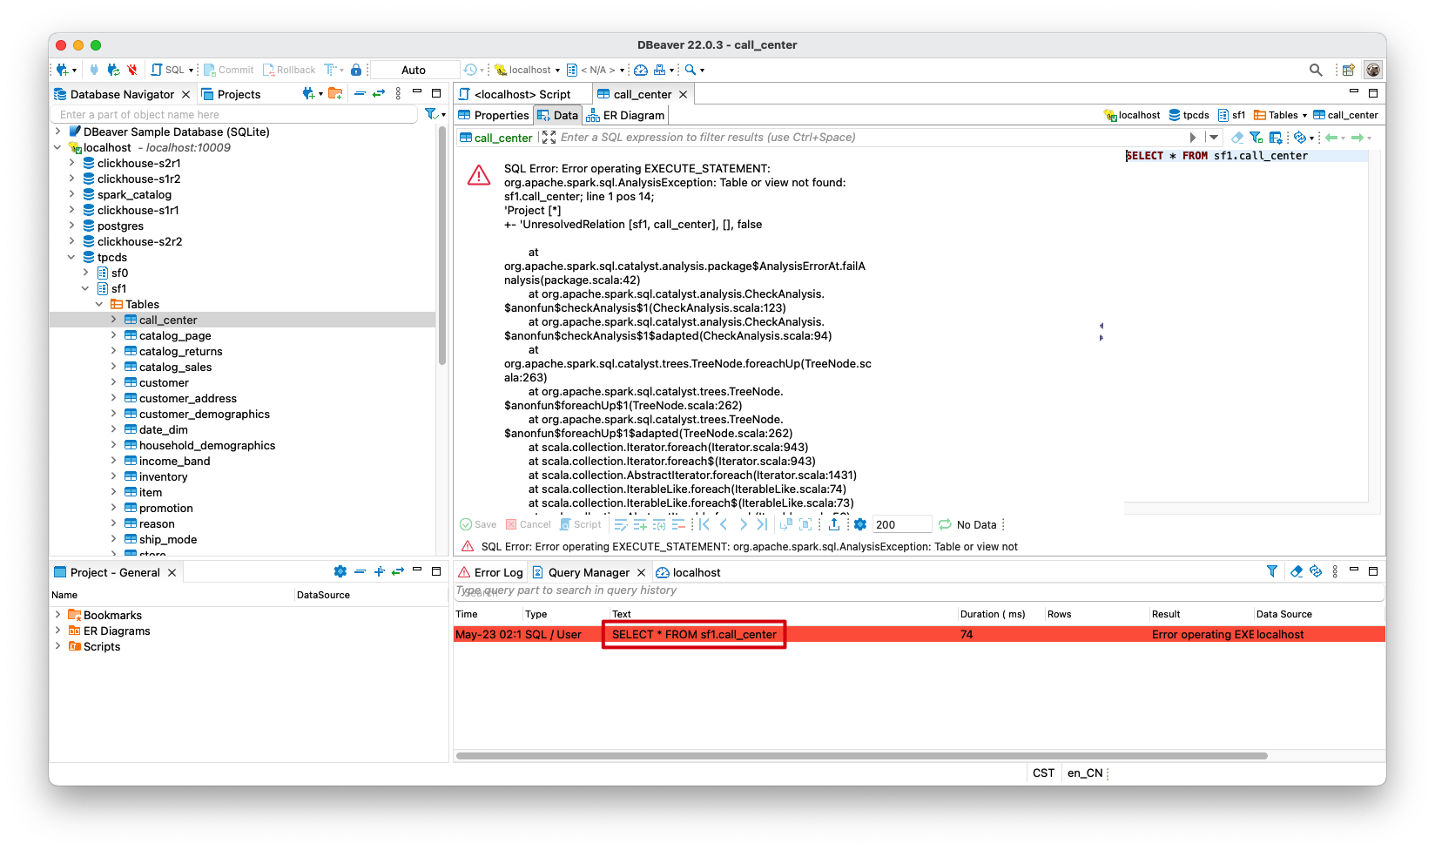Click the export data icon

click(834, 524)
